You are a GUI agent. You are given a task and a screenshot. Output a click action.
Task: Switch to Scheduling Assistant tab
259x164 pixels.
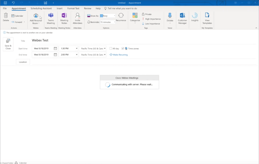41,9
